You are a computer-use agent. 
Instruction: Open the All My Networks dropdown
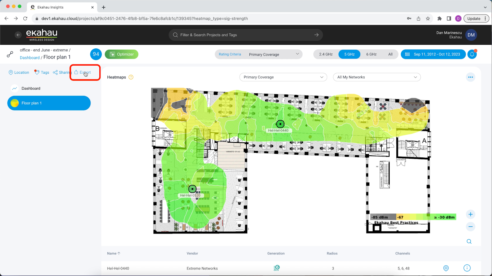(377, 77)
